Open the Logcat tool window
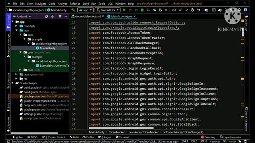 pos(105,137)
